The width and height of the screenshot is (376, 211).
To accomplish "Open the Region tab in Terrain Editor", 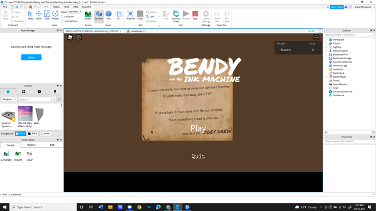I will [31, 145].
